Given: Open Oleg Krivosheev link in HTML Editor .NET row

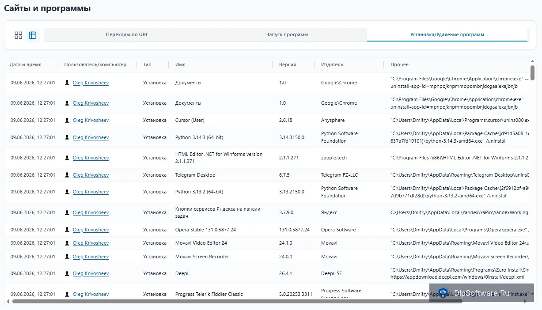Looking at the screenshot, I should 91,158.
